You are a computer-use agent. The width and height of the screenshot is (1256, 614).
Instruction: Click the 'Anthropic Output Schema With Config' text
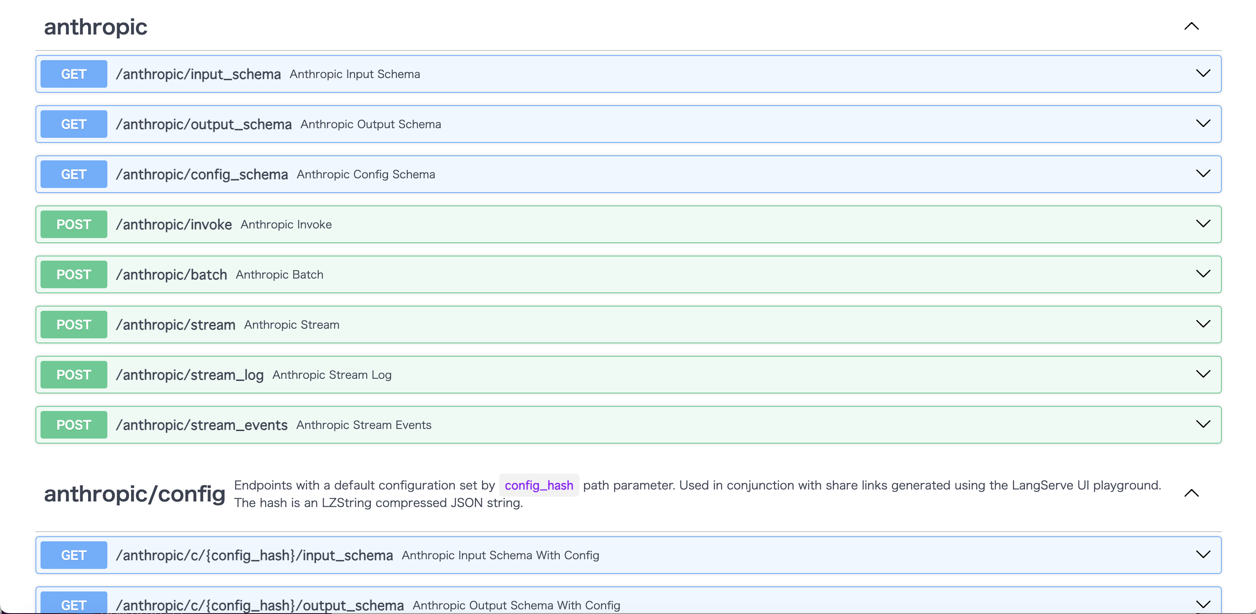pyautogui.click(x=516, y=605)
